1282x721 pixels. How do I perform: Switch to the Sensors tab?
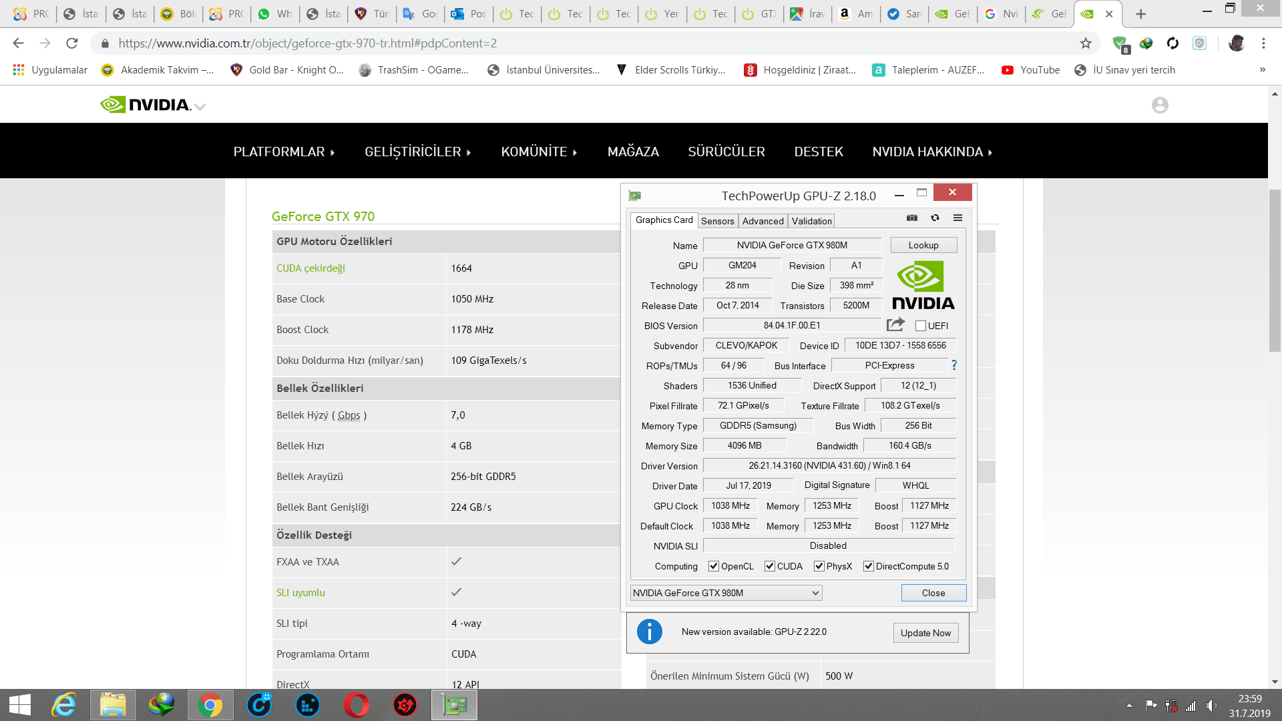(717, 221)
